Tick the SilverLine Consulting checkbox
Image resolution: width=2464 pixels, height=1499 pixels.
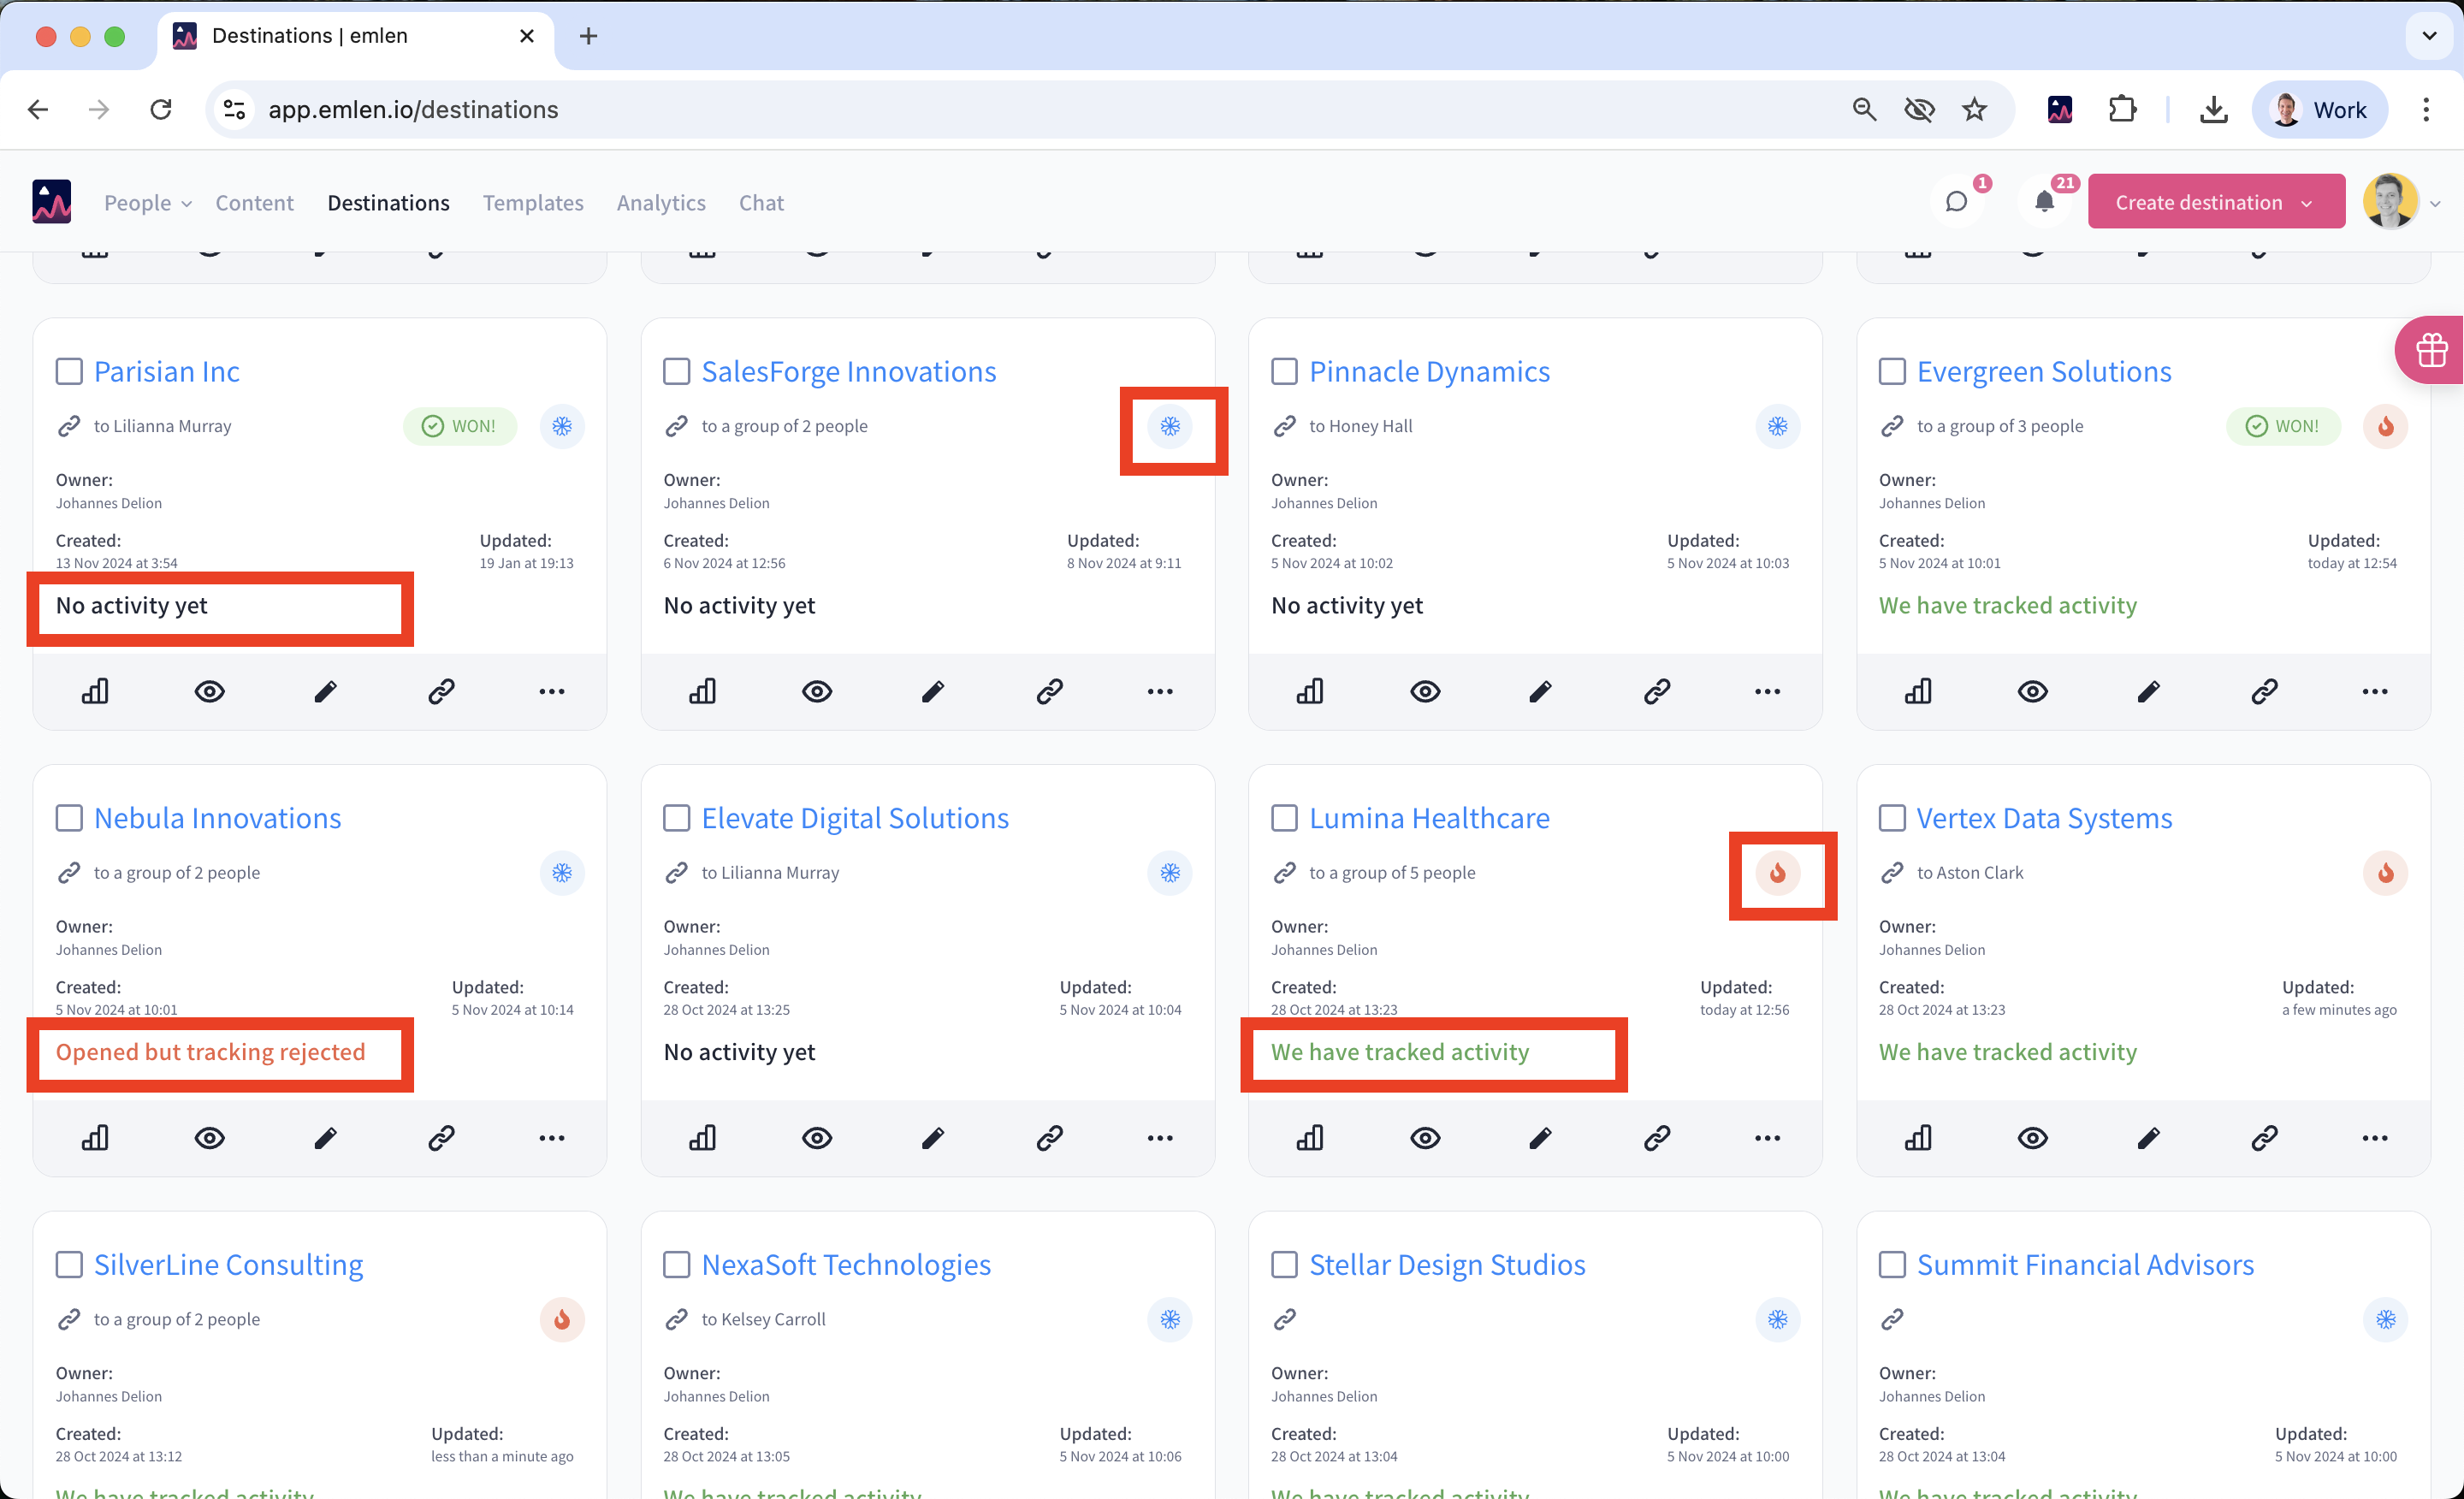click(x=69, y=1265)
